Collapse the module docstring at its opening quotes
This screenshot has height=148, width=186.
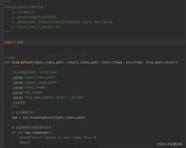[x=4, y=2]
